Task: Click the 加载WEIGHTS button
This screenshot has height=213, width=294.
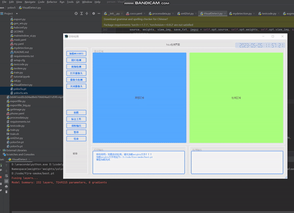Action: pos(76,53)
